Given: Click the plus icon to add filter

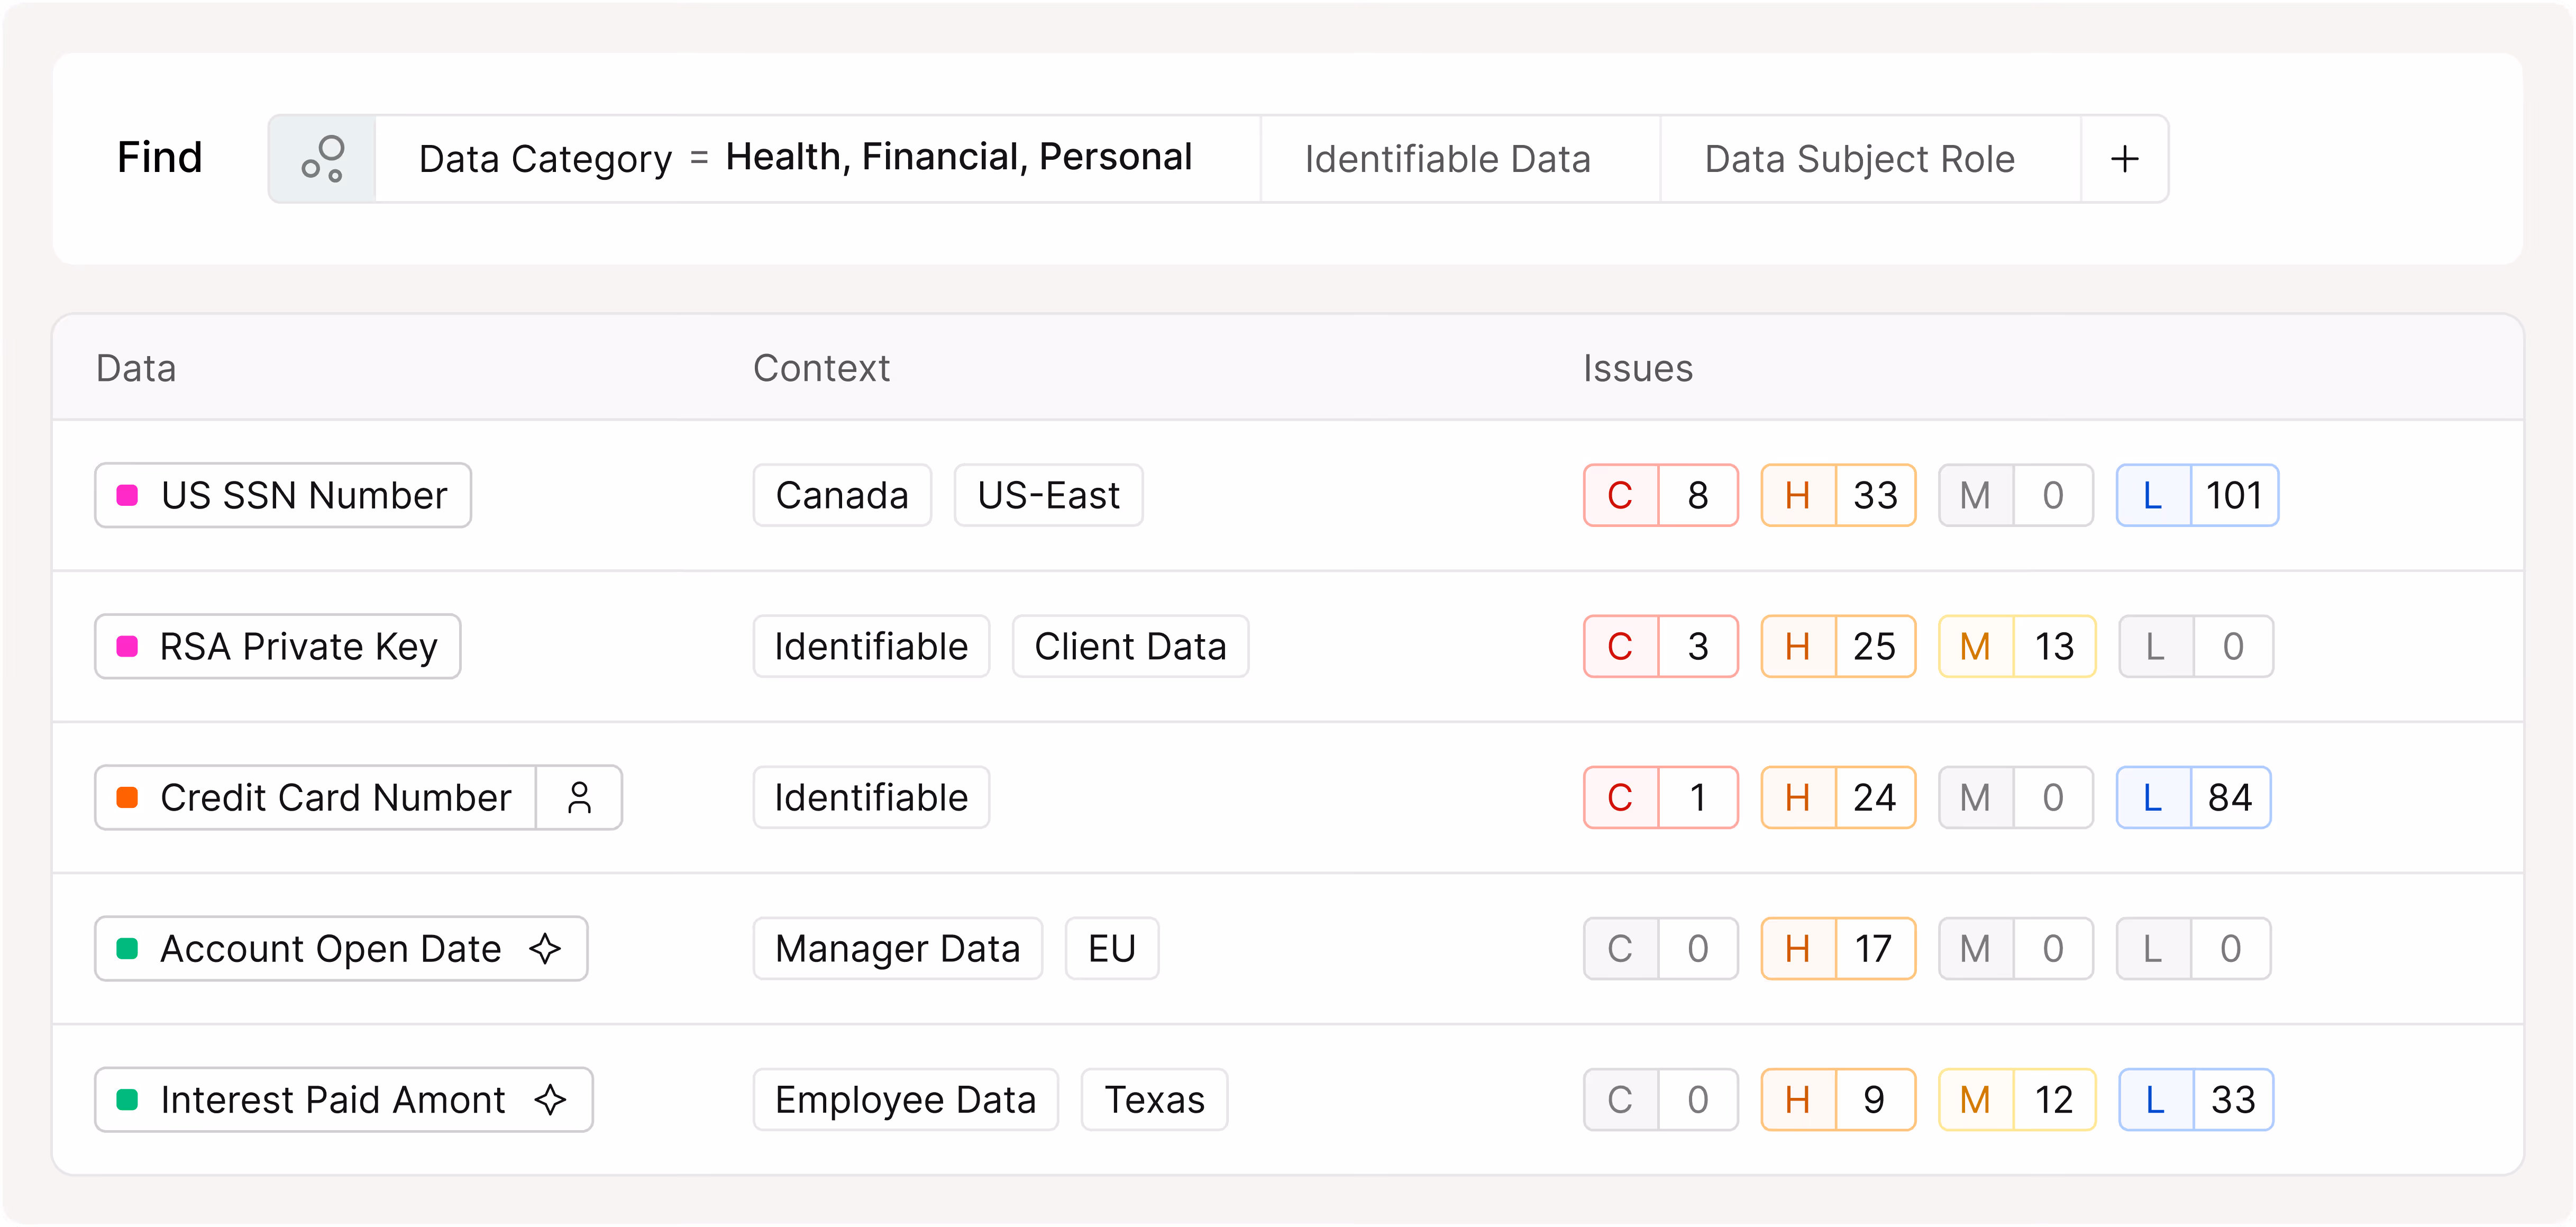Looking at the screenshot, I should tap(2124, 159).
